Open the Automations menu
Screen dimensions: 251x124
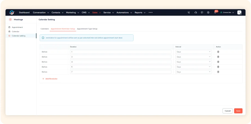click(x=124, y=12)
